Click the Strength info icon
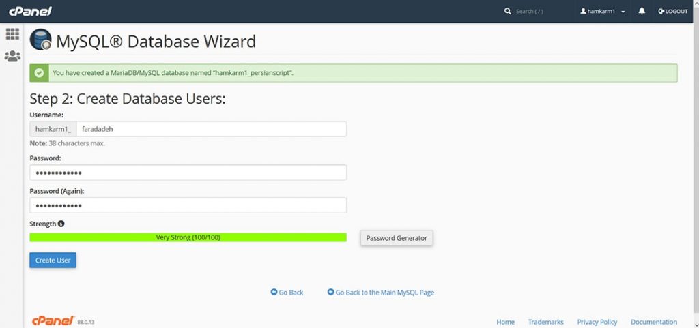The width and height of the screenshot is (699, 328). point(61,224)
